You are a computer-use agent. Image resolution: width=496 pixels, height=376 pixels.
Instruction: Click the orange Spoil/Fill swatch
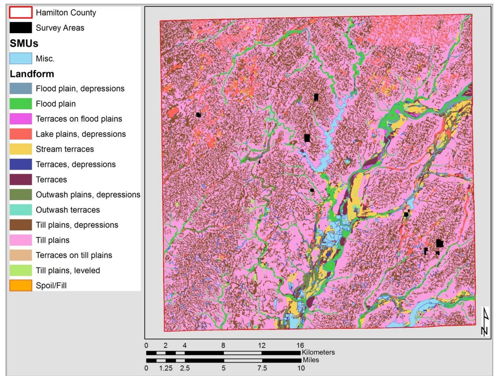pyautogui.click(x=21, y=285)
